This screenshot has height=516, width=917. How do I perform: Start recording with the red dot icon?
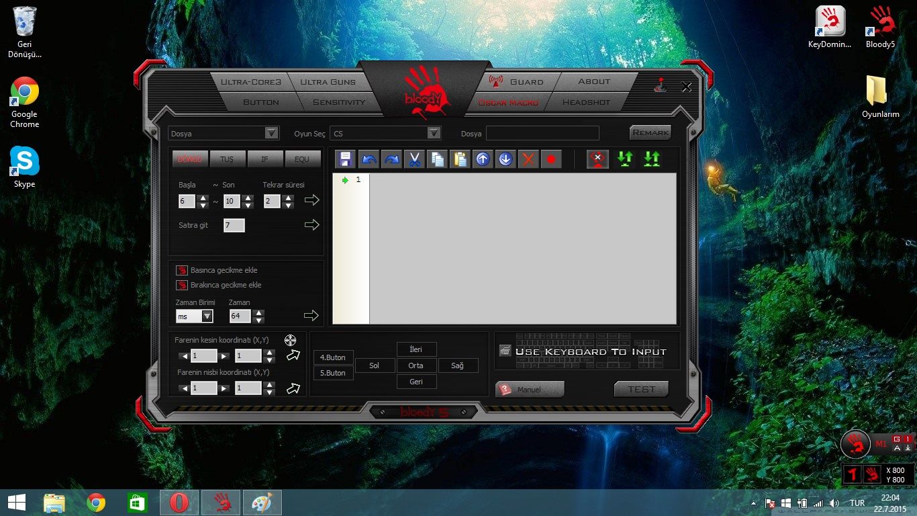click(x=551, y=159)
